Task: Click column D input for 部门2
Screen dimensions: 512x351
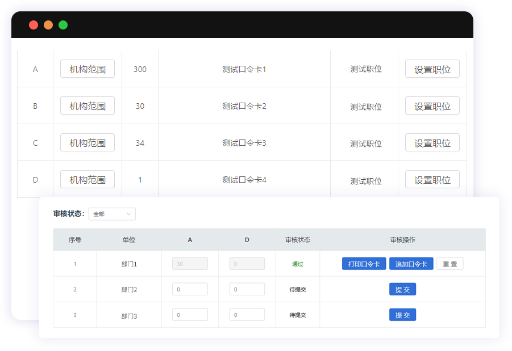Action: point(247,289)
